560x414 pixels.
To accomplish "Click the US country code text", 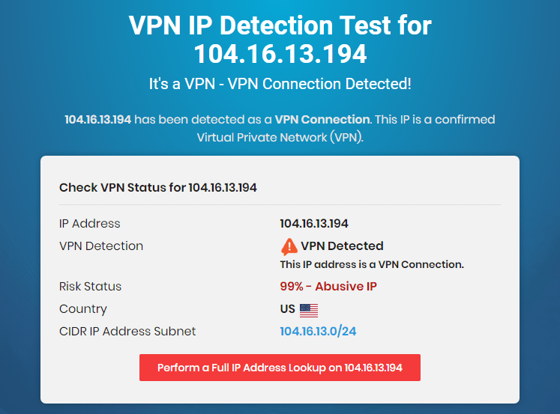I will coord(288,308).
